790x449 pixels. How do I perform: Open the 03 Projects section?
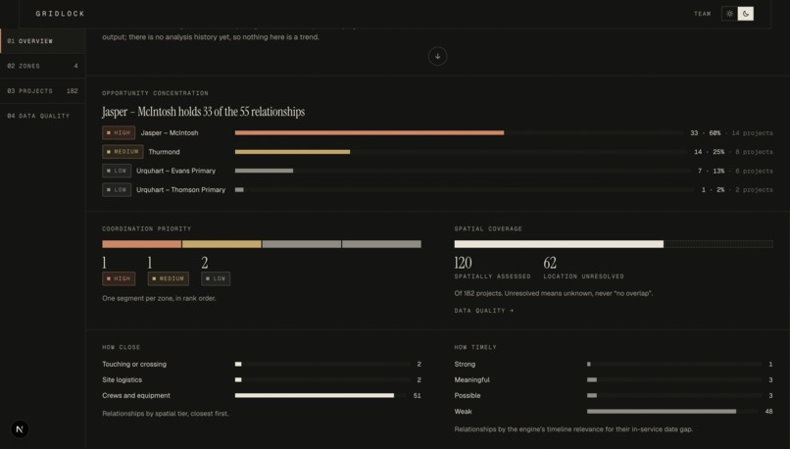click(43, 91)
